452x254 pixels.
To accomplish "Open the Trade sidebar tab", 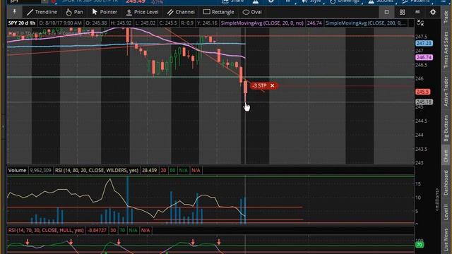I will pos(446,17).
